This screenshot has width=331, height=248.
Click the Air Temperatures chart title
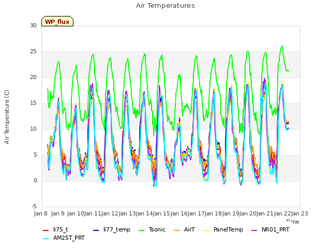click(x=165, y=6)
